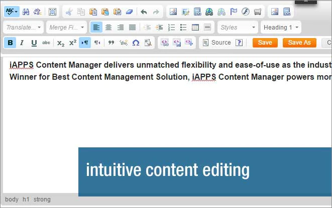Open the special character Omega icon
Image resolution: width=332 pixels, height=208 pixels.
pyautogui.click(x=136, y=43)
